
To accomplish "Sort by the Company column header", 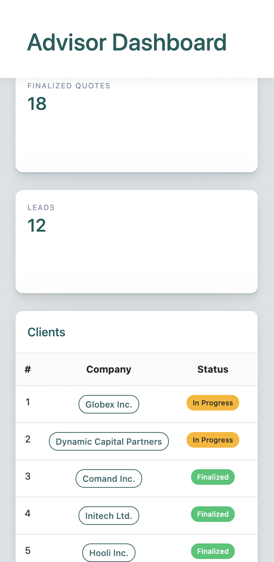I will [x=108, y=369].
